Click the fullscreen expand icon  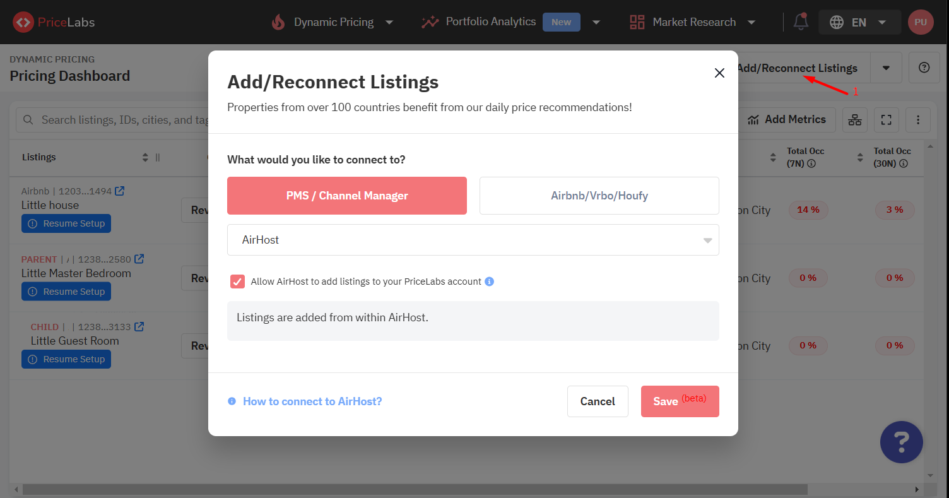point(886,120)
